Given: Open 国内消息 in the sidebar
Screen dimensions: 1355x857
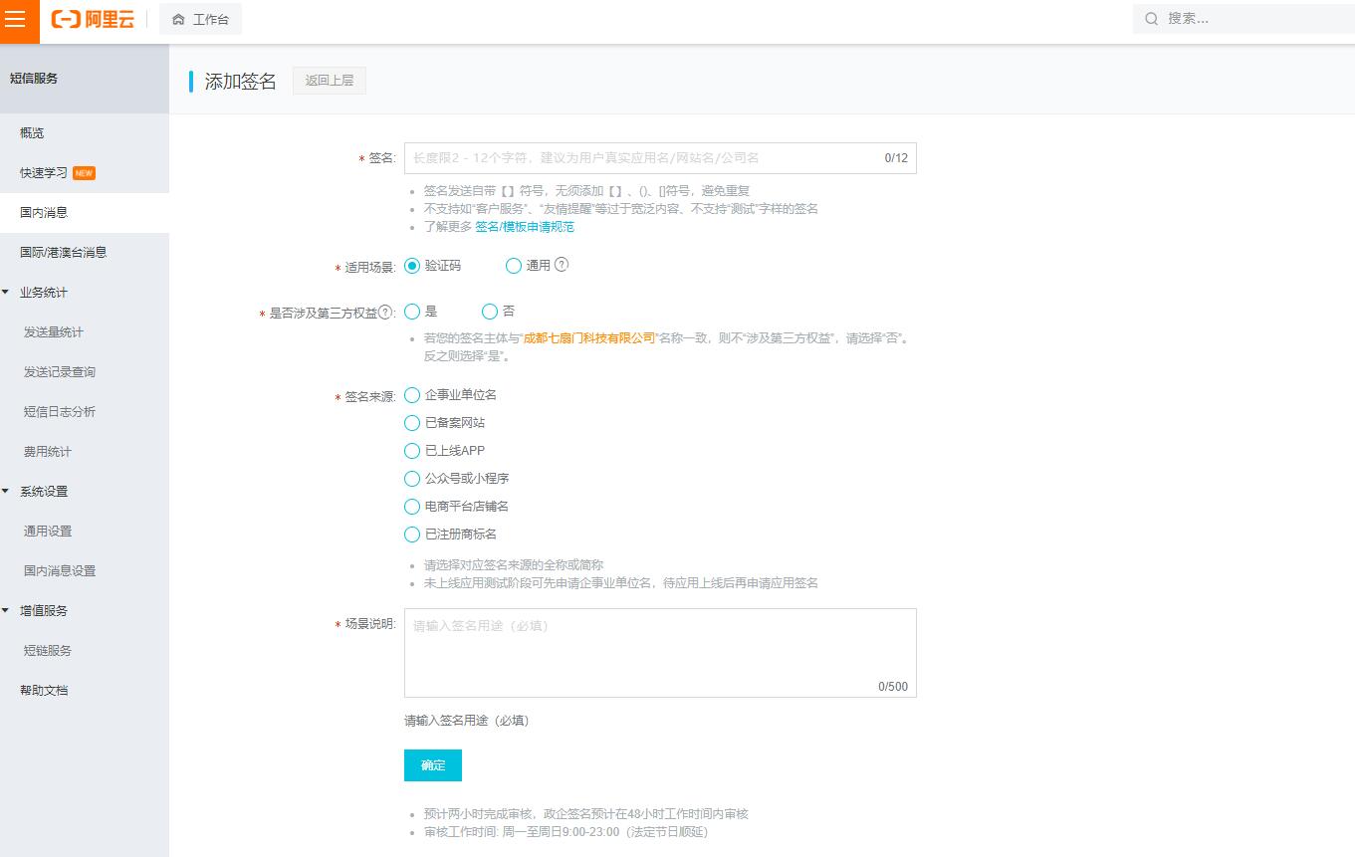Looking at the screenshot, I should point(85,213).
